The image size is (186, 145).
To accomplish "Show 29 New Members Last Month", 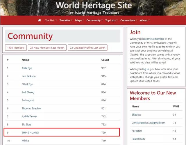I will pos(47,47).
